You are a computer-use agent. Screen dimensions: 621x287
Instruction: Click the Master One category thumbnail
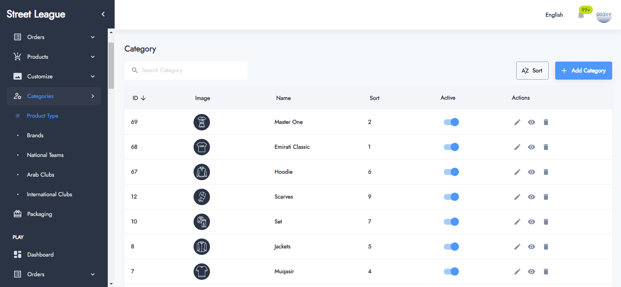point(202,122)
